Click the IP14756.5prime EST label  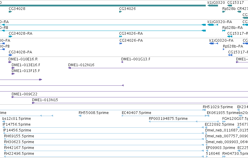coord(17,124)
